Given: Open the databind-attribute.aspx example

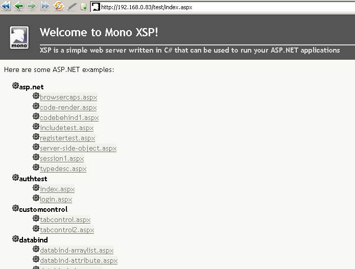Looking at the screenshot, I should coord(79,260).
